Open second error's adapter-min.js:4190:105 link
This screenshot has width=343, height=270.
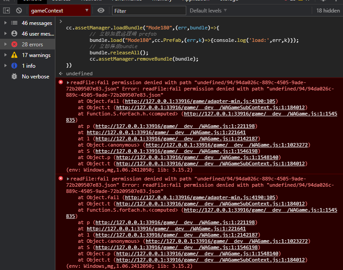200,197
